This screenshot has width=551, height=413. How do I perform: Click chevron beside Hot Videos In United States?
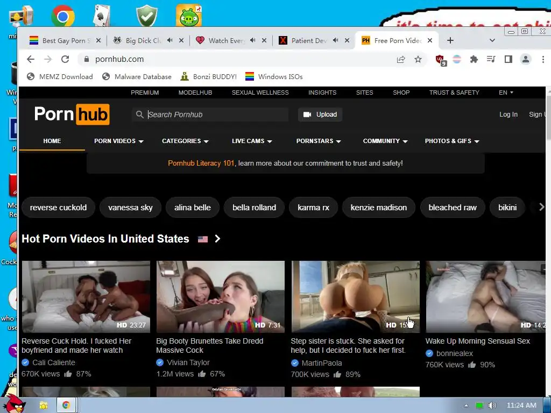tap(217, 239)
